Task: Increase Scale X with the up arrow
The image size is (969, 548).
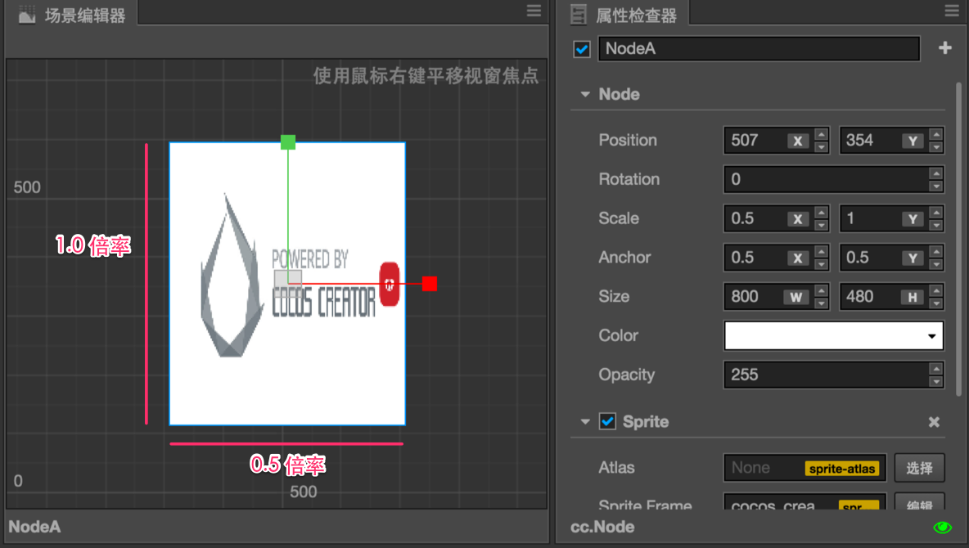Action: coord(822,212)
